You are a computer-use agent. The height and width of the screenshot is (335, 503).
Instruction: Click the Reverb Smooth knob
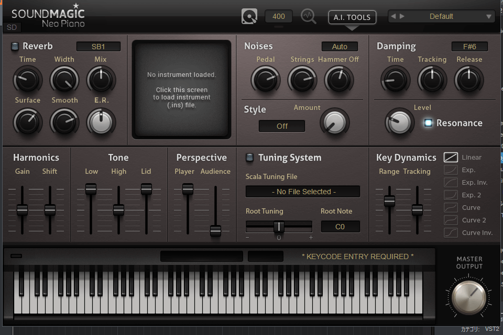[64, 122]
